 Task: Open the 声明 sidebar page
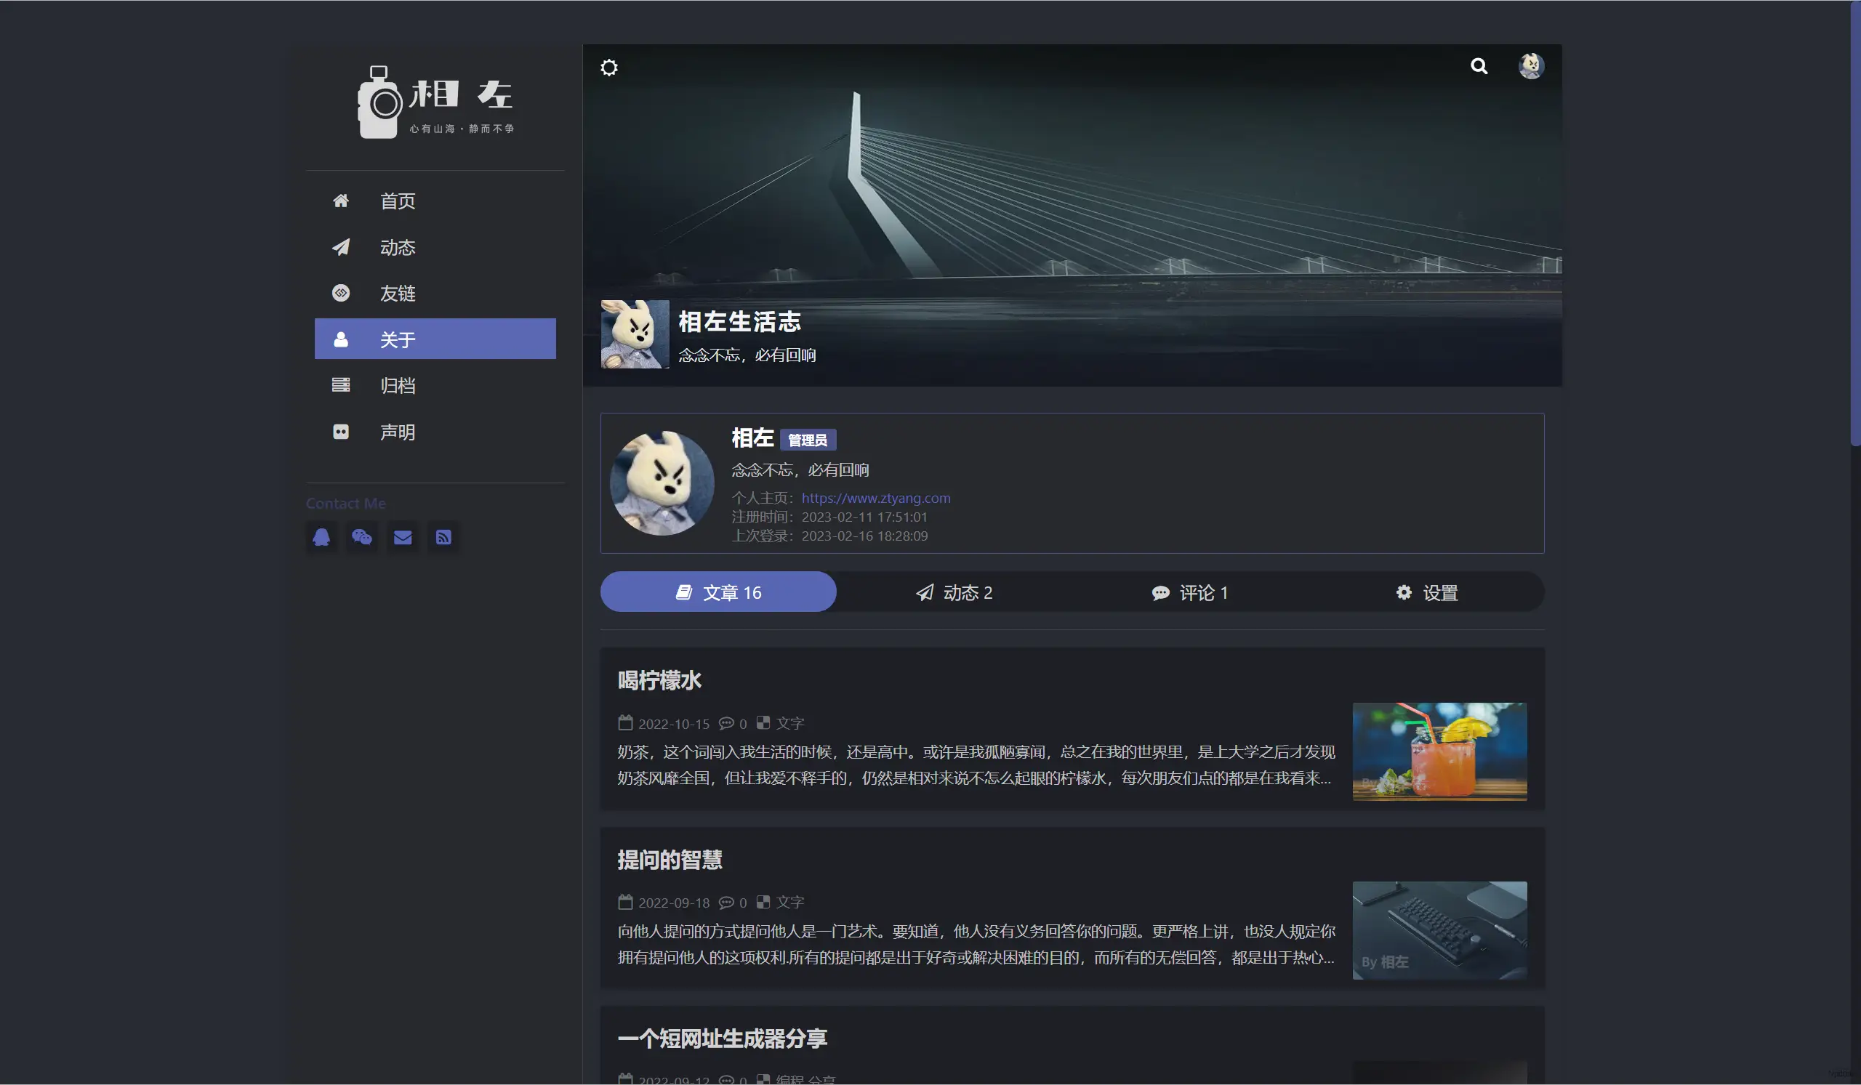point(435,432)
